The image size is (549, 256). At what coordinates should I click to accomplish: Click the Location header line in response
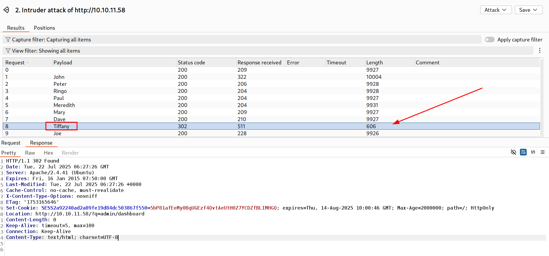(75, 214)
